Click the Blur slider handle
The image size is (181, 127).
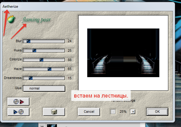[x=28, y=41]
